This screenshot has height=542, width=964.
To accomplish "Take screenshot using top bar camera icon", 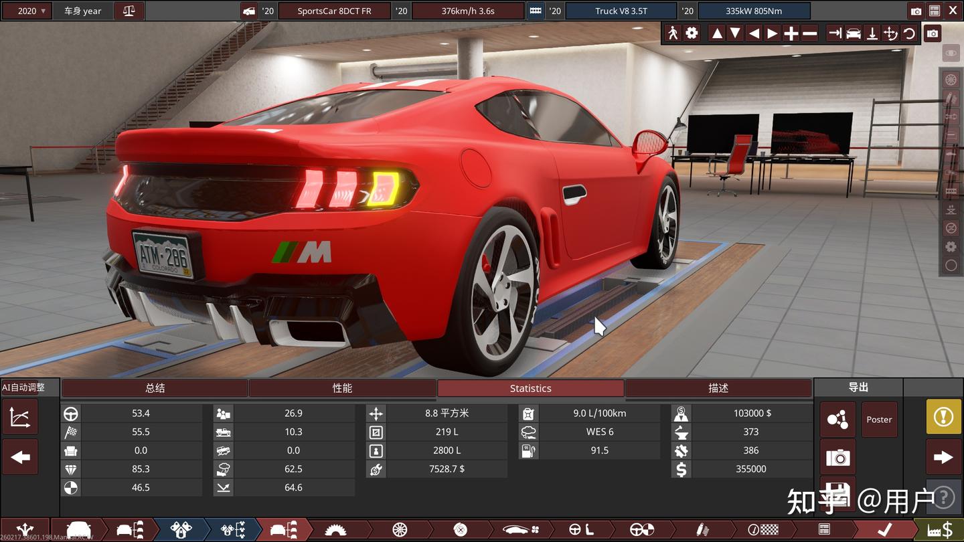I will coord(916,11).
